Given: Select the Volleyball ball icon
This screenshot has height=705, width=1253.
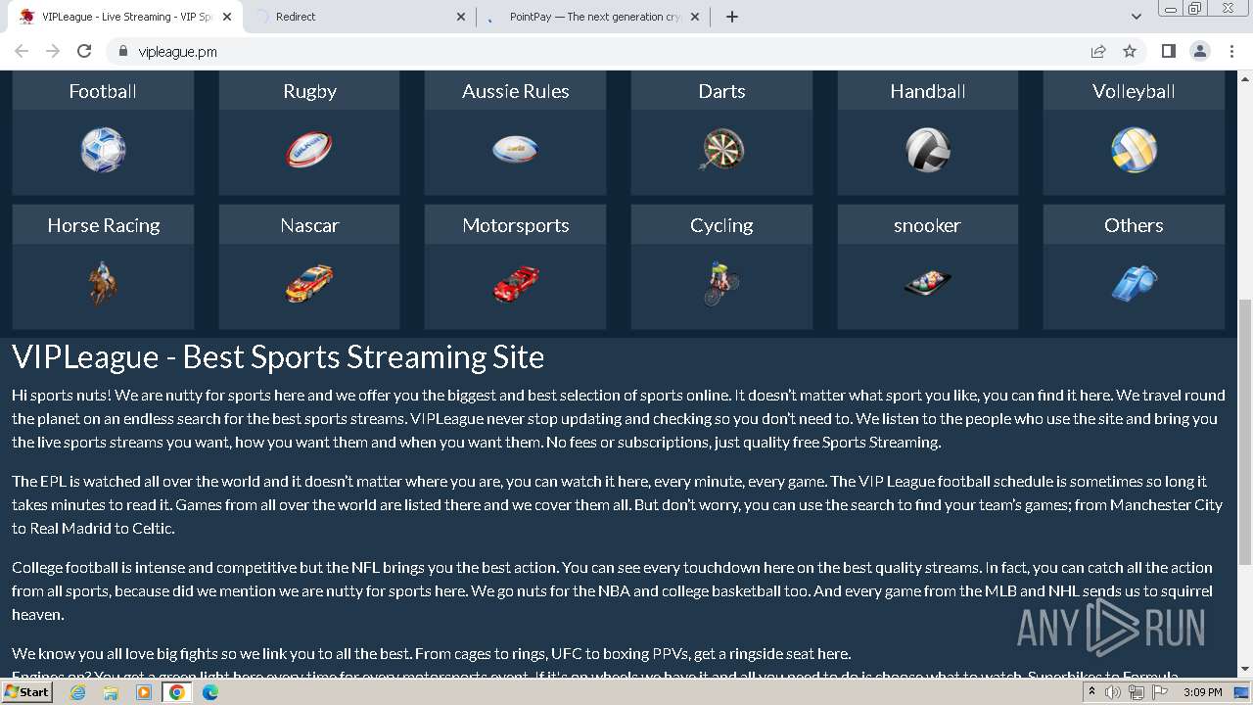Looking at the screenshot, I should 1134,151.
